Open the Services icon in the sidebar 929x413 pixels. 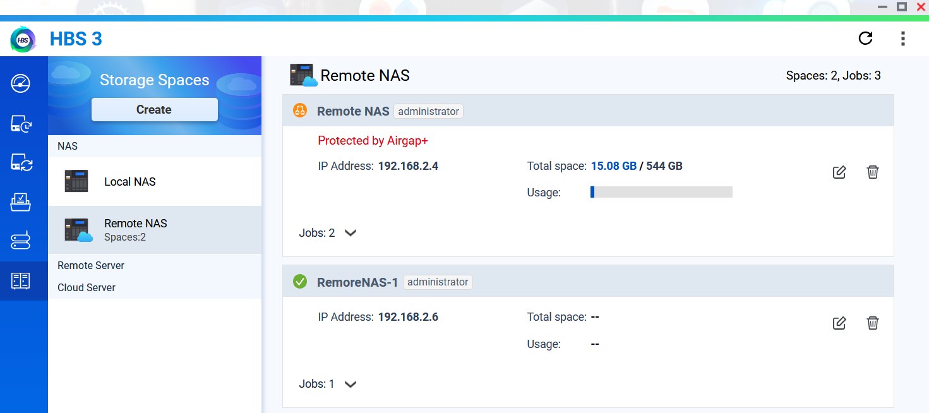[x=21, y=241]
